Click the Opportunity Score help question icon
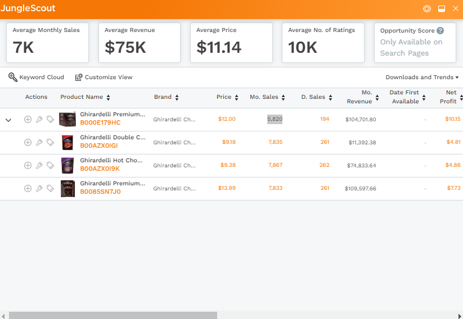Image resolution: width=463 pixels, height=319 pixels. pos(440,30)
